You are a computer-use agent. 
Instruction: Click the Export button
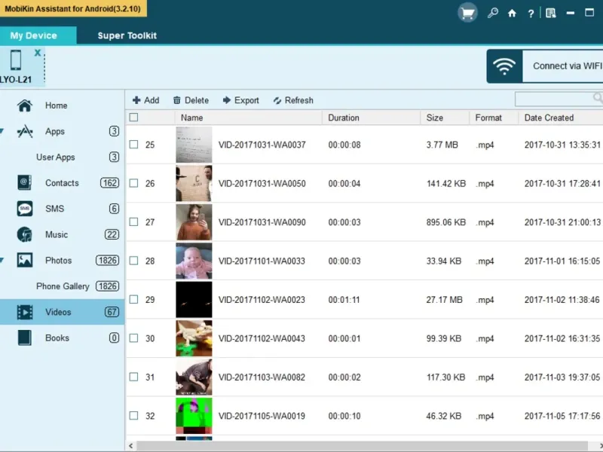tap(240, 100)
